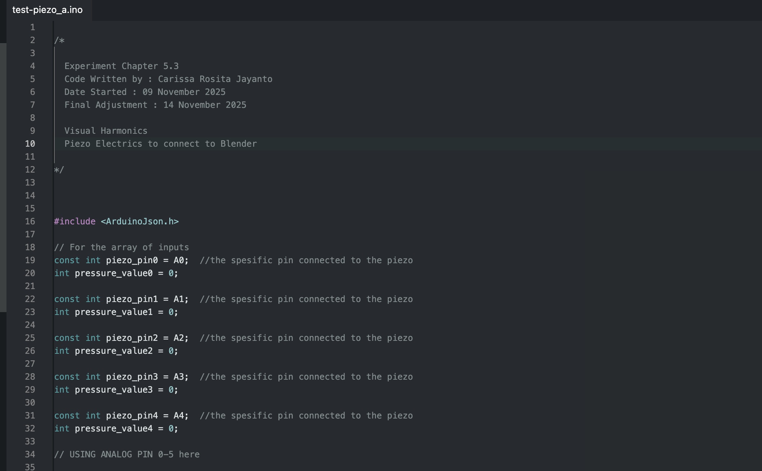
Task: Place cursor in the ArduinoJson.h include statement
Action: coord(139,221)
